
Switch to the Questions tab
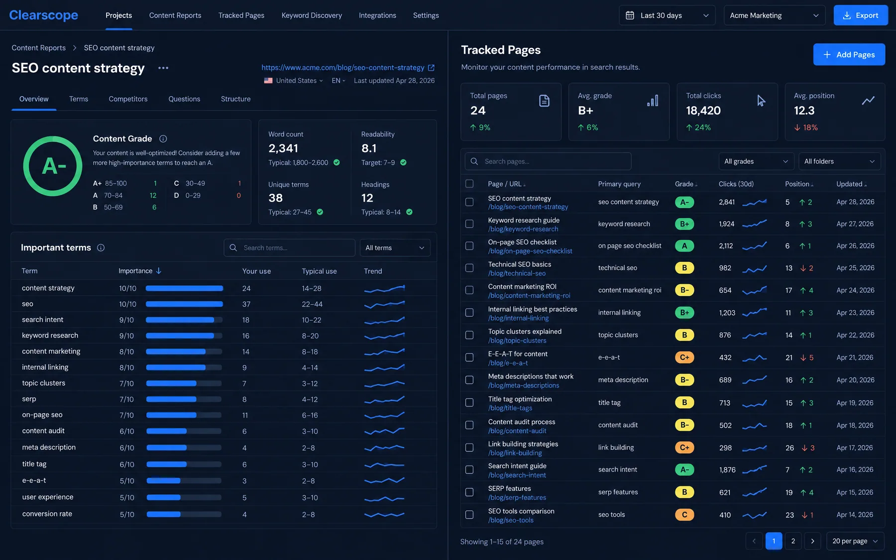pyautogui.click(x=184, y=99)
